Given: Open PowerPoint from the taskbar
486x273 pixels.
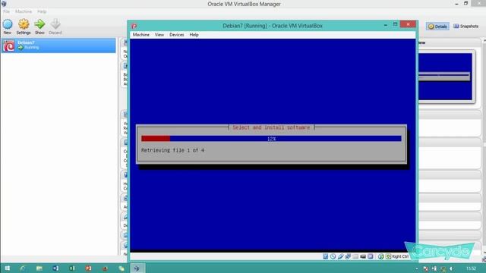Looking at the screenshot, I should click(x=88, y=268).
